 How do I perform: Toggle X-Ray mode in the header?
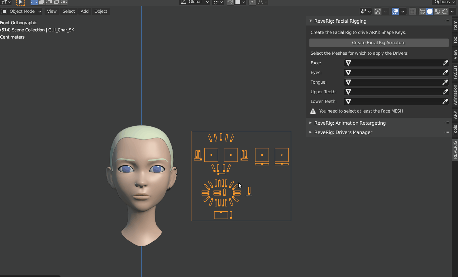pyautogui.click(x=413, y=11)
